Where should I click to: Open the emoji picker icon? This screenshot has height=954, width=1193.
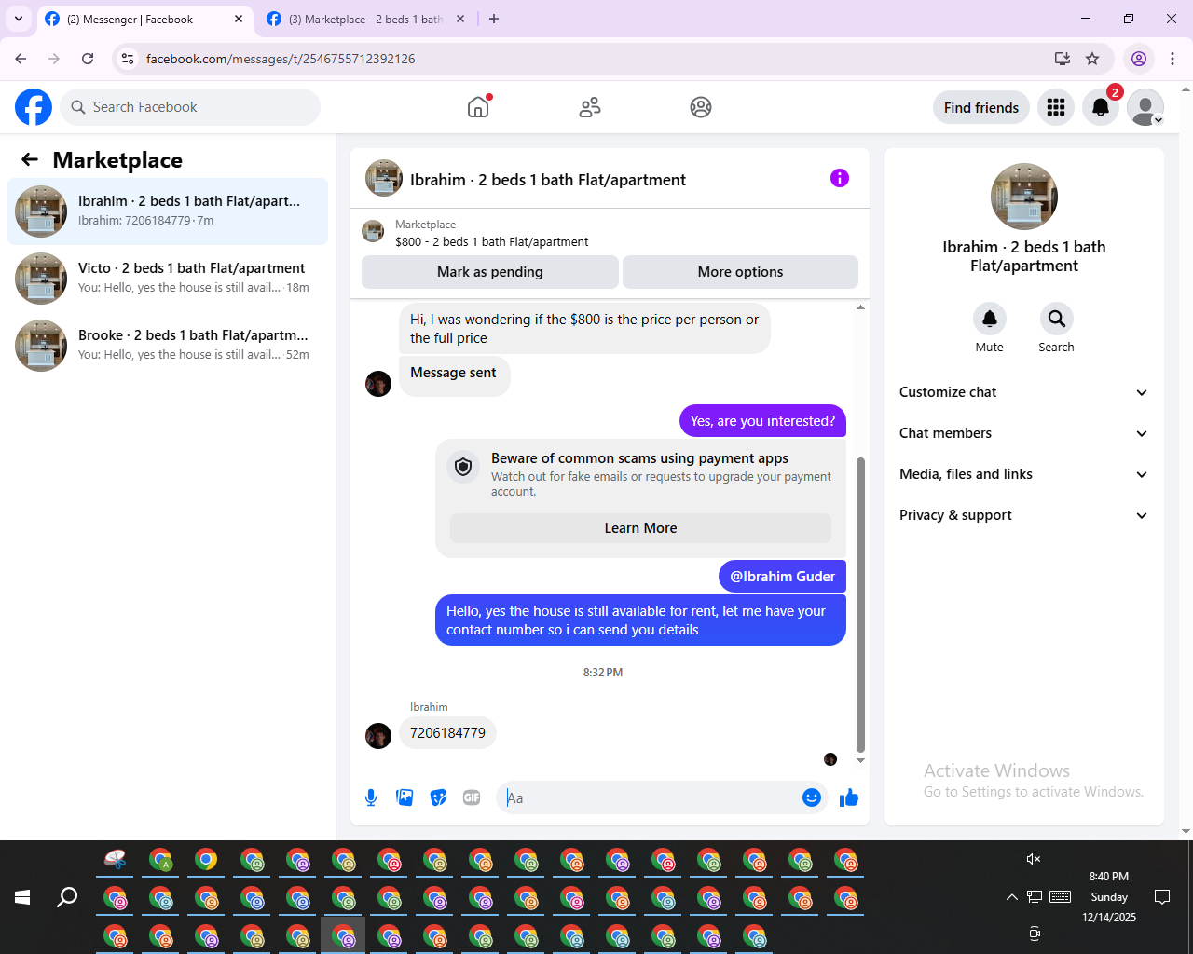[812, 797]
